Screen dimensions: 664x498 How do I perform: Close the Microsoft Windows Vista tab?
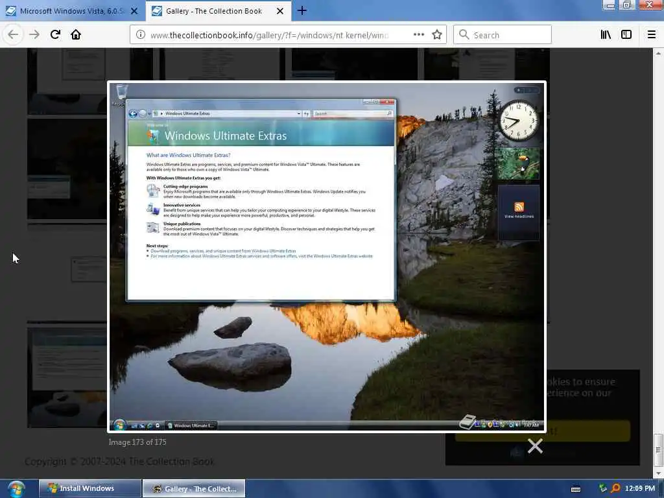coord(134,11)
